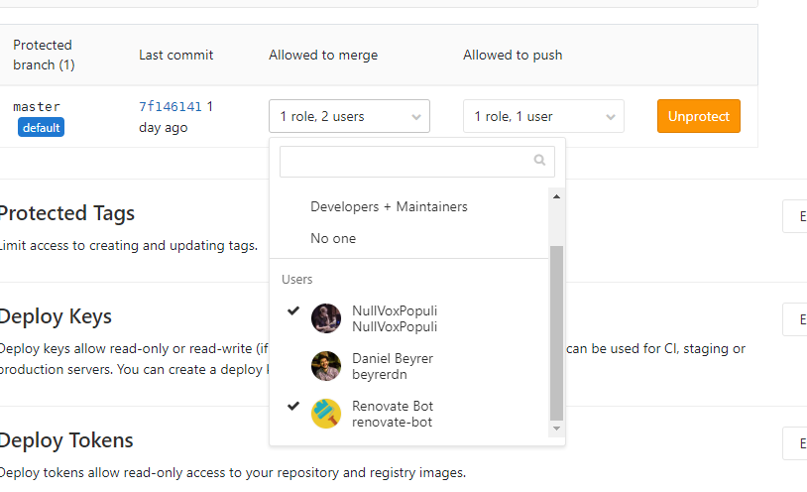Click Daniel Beyrer's avatar picture
The height and width of the screenshot is (492, 807).
[x=326, y=366]
